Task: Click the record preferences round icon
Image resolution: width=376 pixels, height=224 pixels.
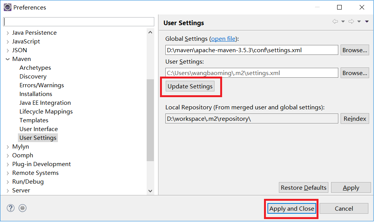Action: pyautogui.click(x=22, y=208)
